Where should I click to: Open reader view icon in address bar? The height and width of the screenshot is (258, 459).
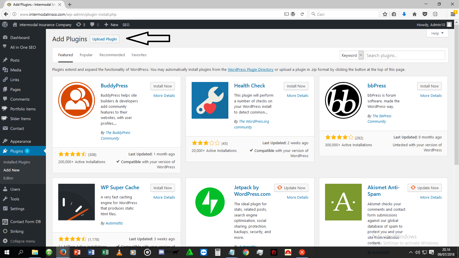click(286, 14)
